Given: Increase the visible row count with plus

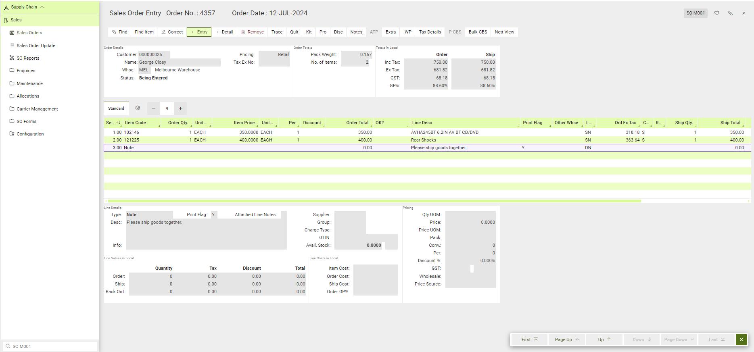Looking at the screenshot, I should pos(180,108).
